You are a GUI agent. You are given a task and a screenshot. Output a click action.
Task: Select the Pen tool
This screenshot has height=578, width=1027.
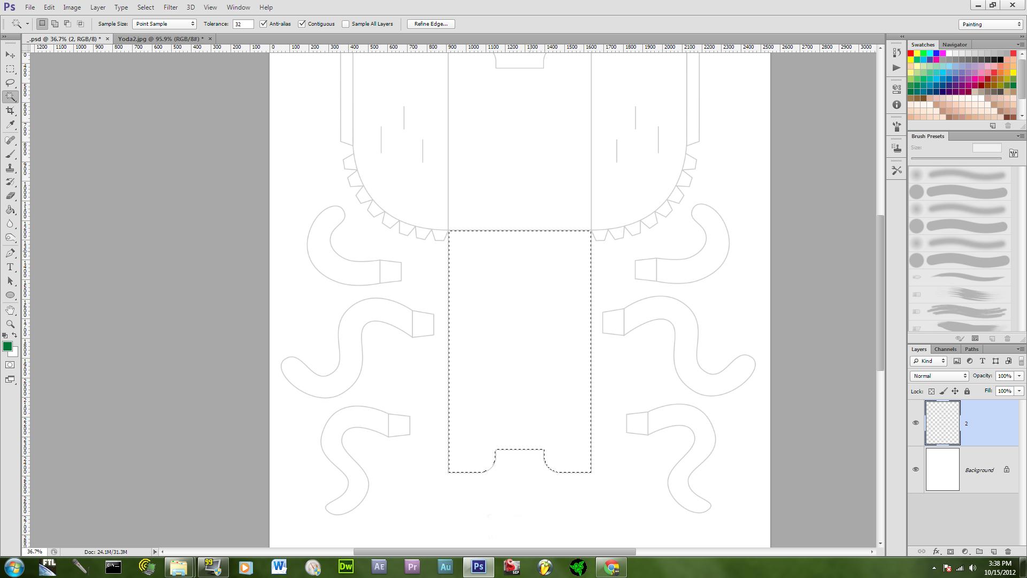(x=10, y=253)
